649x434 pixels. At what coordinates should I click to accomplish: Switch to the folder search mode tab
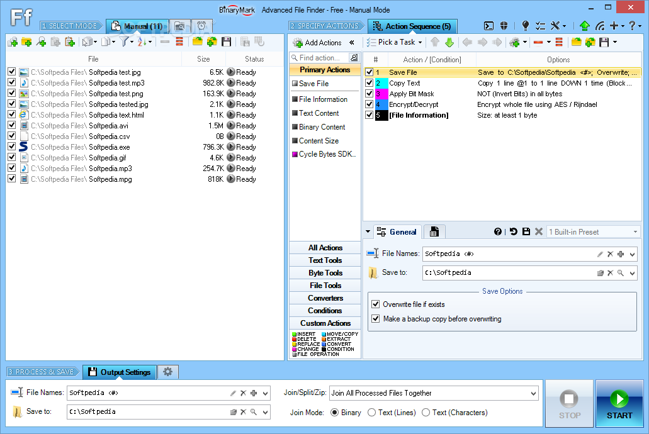point(179,26)
